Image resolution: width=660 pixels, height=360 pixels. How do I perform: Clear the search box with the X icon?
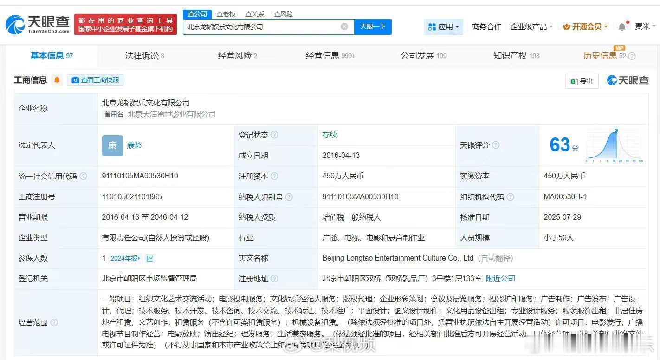(x=344, y=26)
